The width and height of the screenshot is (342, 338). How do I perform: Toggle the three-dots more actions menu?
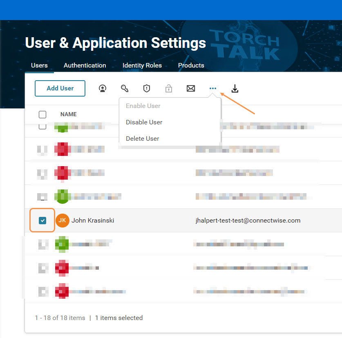(212, 88)
